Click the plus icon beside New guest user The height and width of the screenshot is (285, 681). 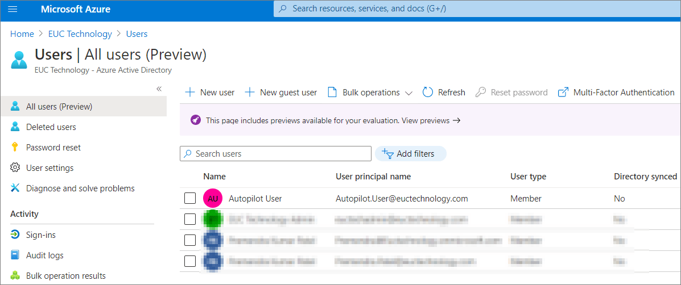point(250,93)
